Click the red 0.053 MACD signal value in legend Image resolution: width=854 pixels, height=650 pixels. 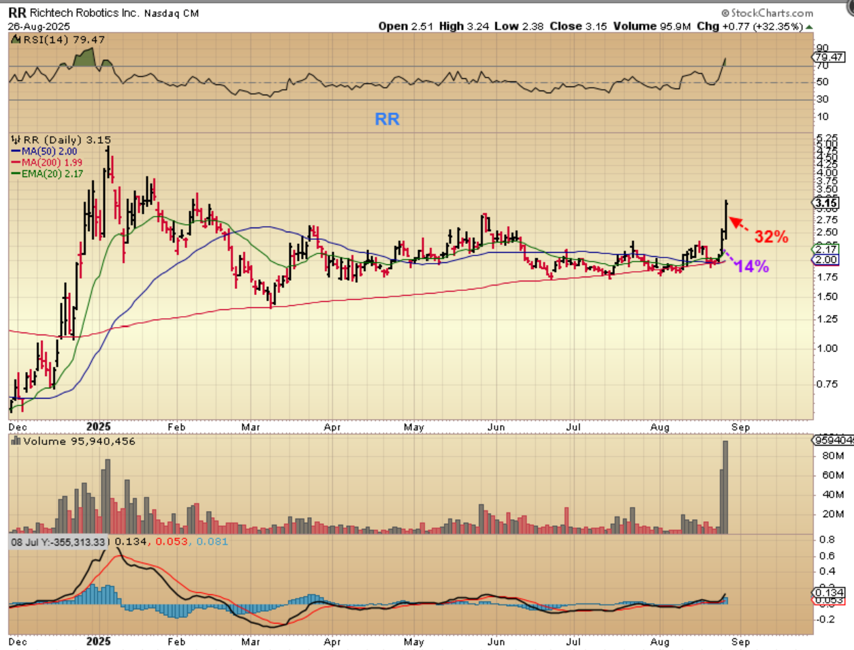172,541
